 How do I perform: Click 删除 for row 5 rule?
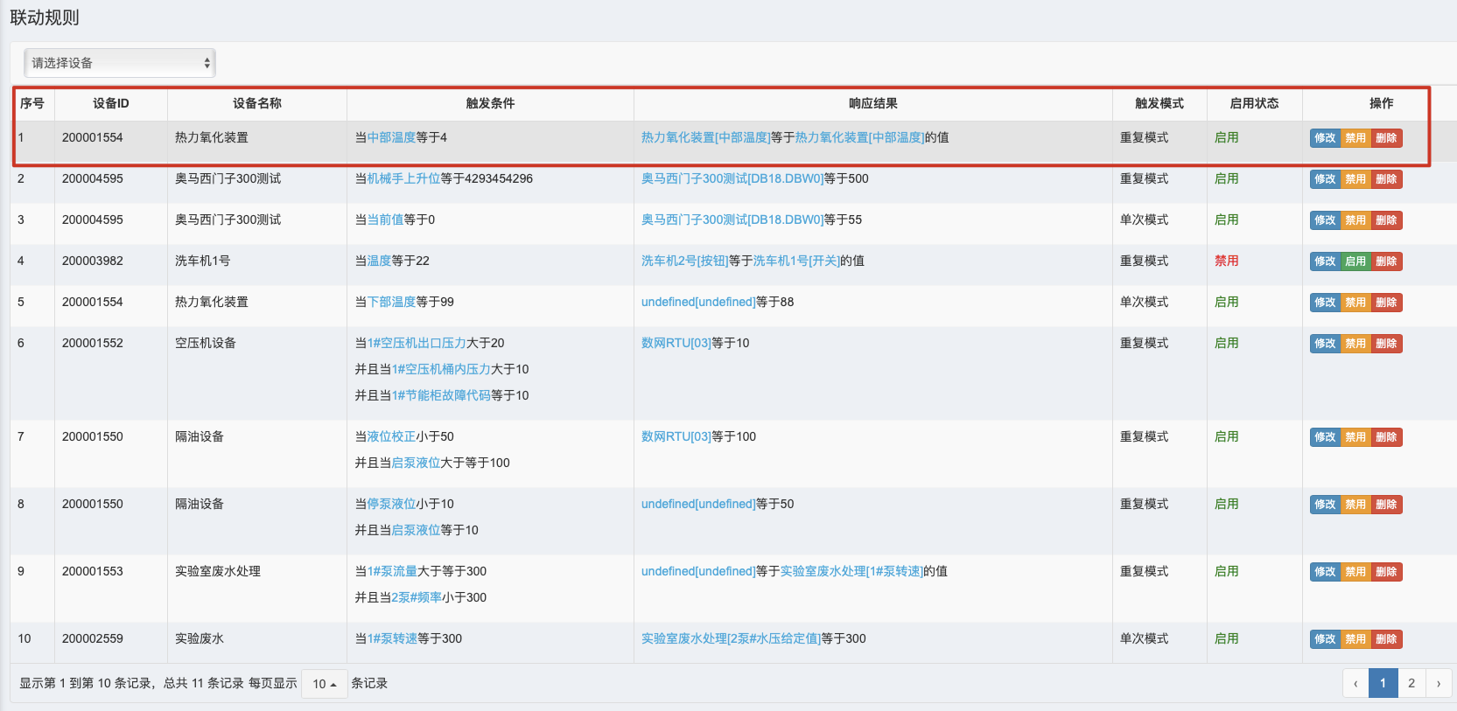click(x=1386, y=303)
